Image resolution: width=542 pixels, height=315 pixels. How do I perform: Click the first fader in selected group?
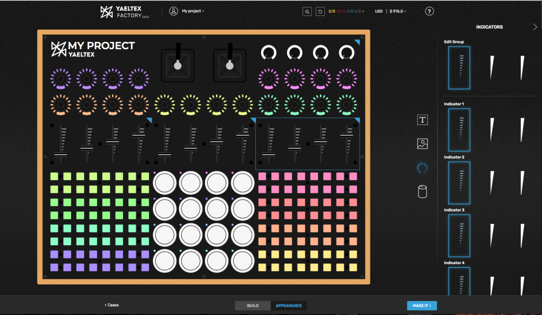(269, 143)
